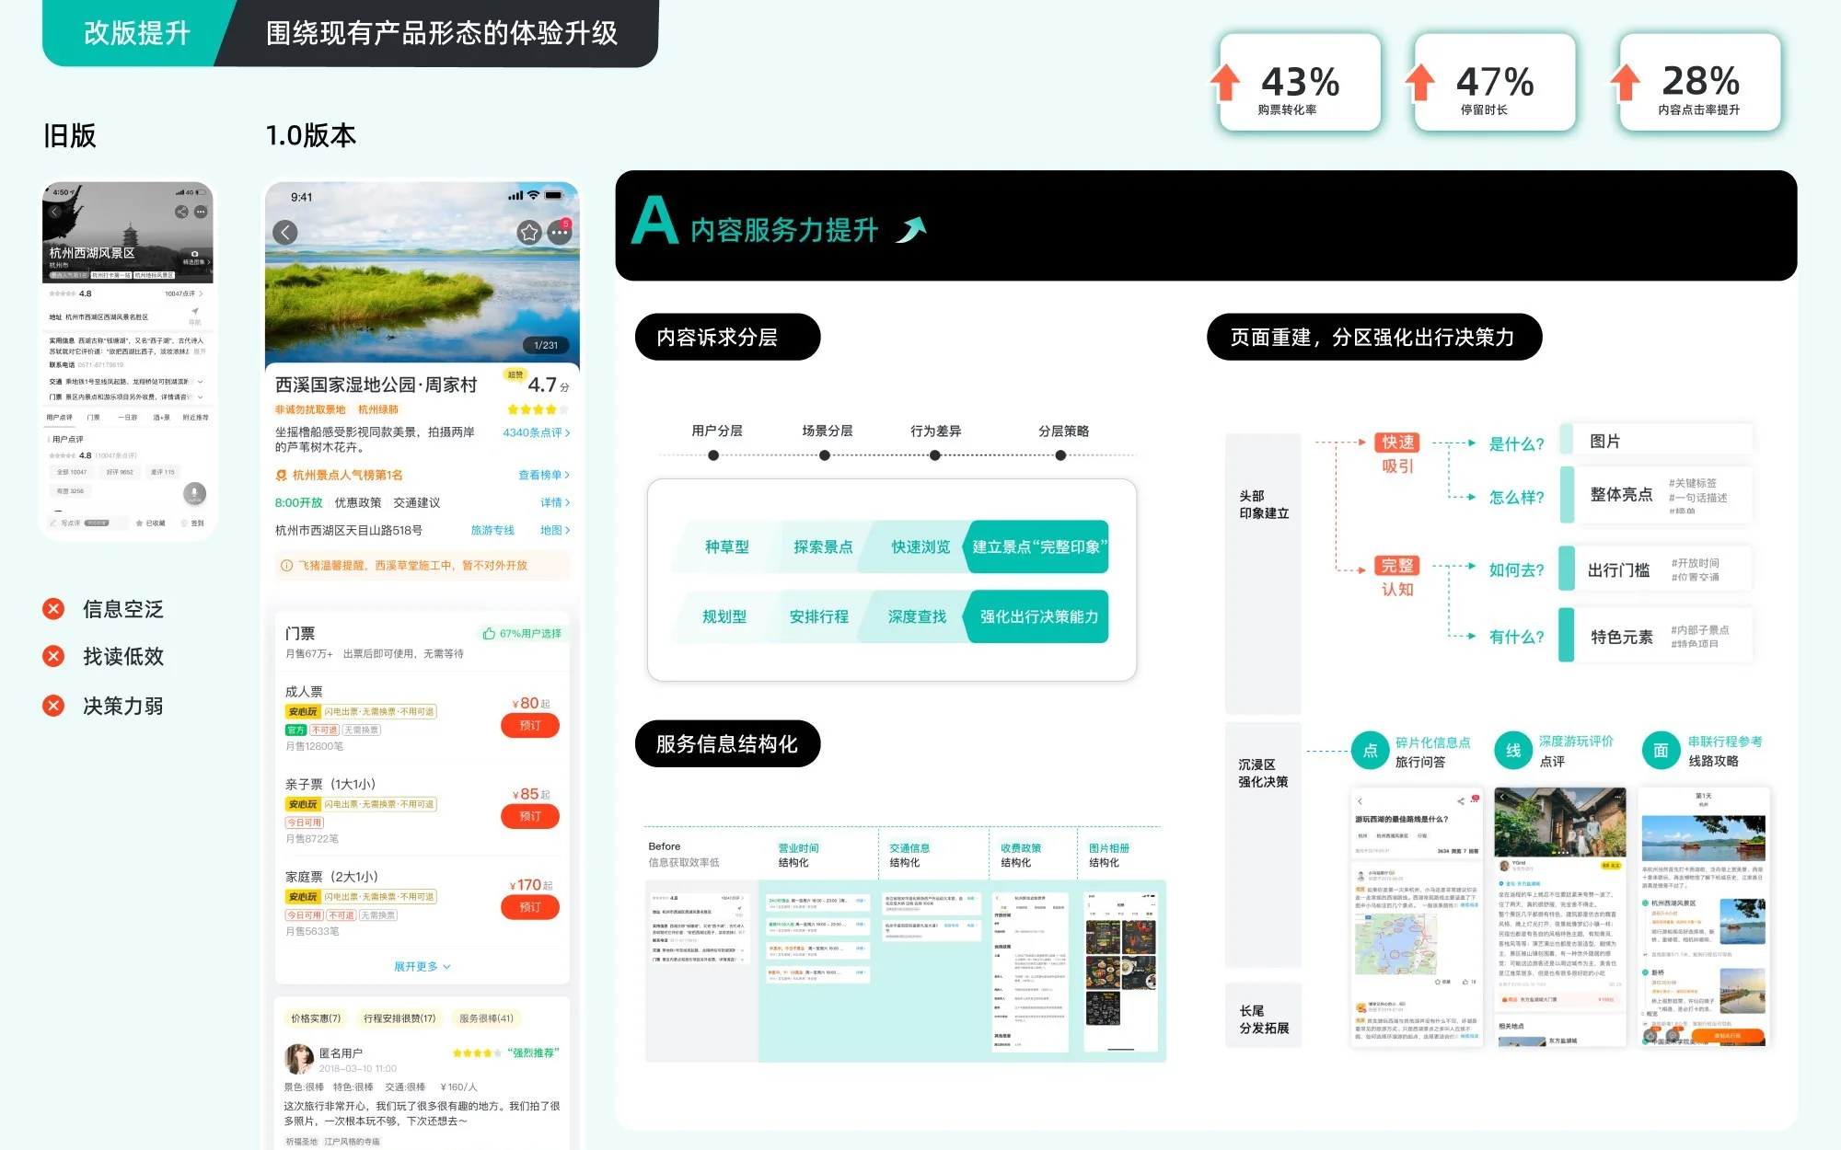This screenshot has width=1841, height=1150.
Task: Click the 旅游专线 link
Action: click(492, 531)
